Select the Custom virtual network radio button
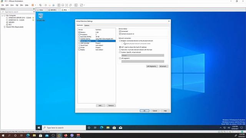Screen dimensions: 246x138 (x=120, y=52)
